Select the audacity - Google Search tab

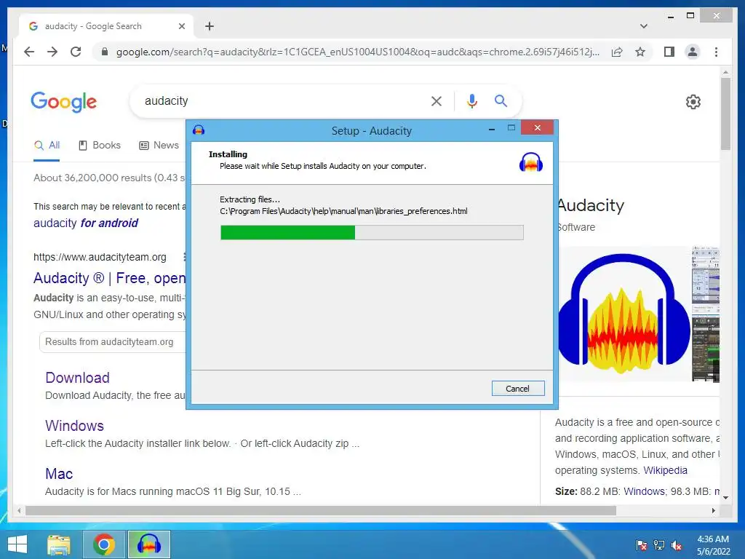106,26
